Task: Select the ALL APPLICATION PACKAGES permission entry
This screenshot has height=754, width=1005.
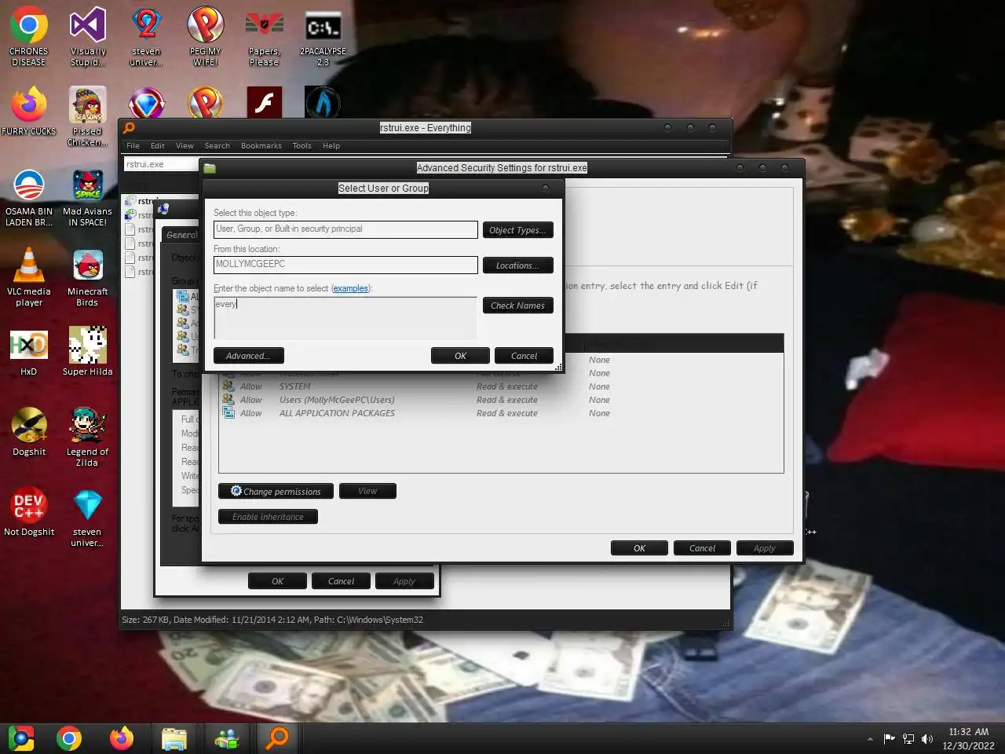Action: tap(501, 413)
